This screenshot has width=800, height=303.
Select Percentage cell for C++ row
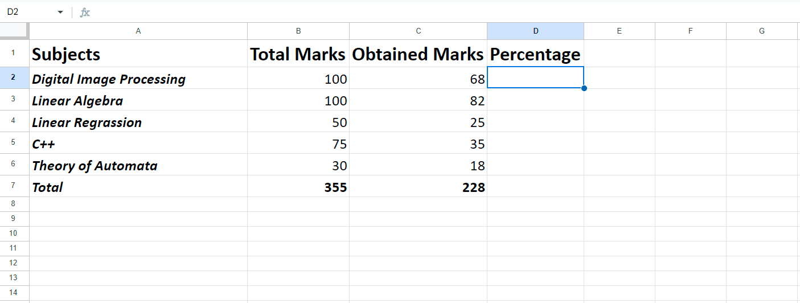pyautogui.click(x=535, y=143)
